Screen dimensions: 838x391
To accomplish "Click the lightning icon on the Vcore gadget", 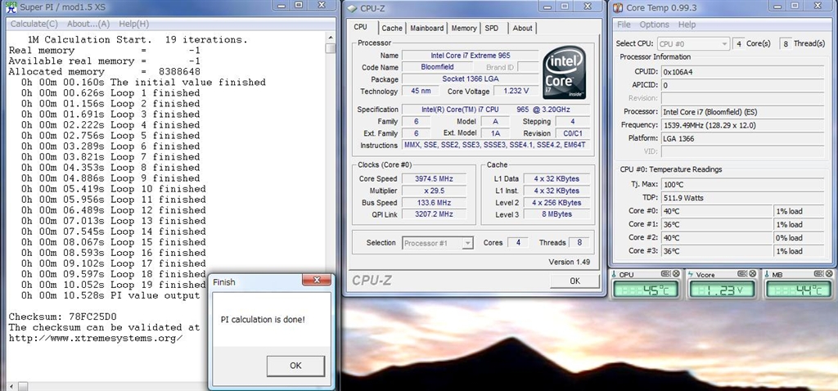I will (690, 274).
